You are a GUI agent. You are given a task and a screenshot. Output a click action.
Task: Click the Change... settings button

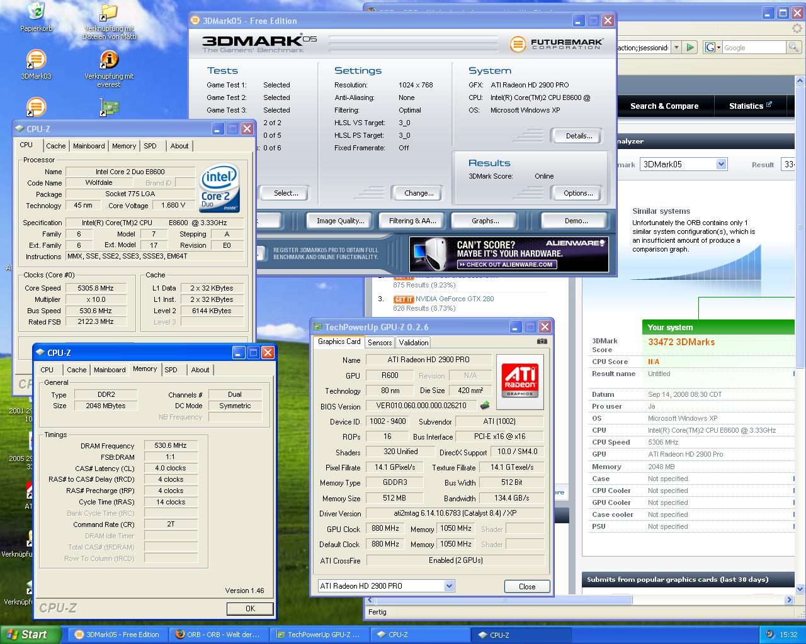tap(419, 193)
